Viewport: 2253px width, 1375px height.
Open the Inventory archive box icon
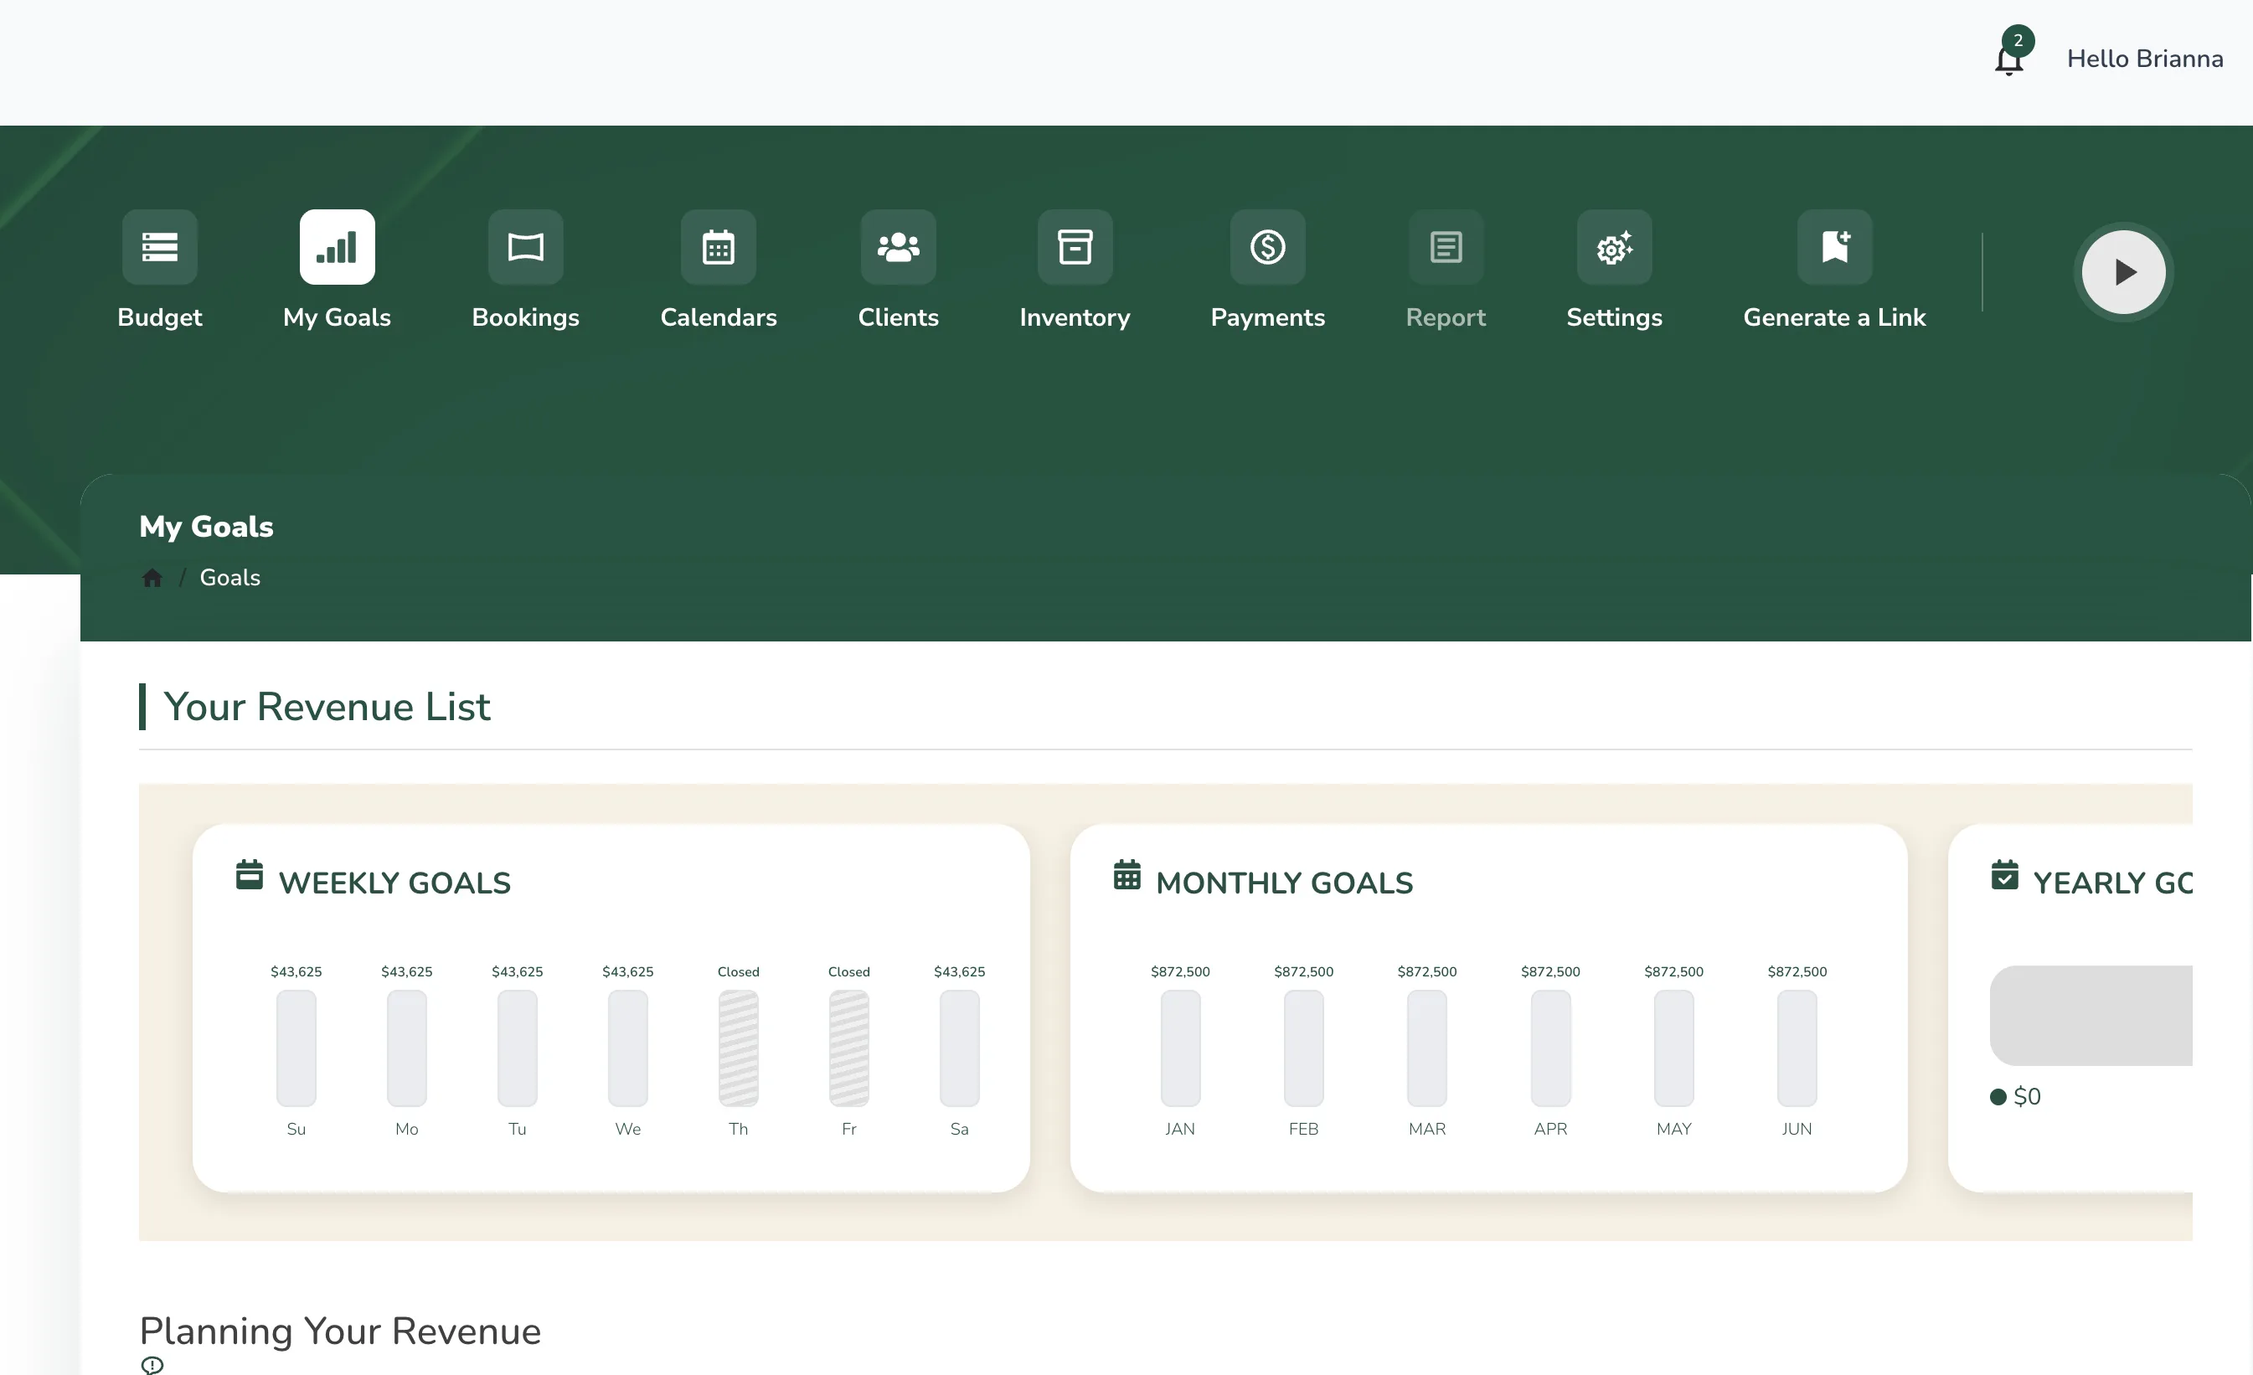coord(1075,247)
